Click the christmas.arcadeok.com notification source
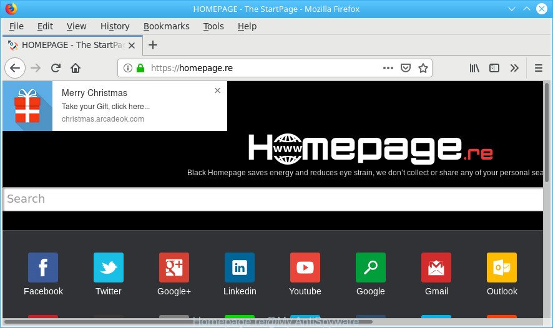The height and width of the screenshot is (328, 553). 102,119
